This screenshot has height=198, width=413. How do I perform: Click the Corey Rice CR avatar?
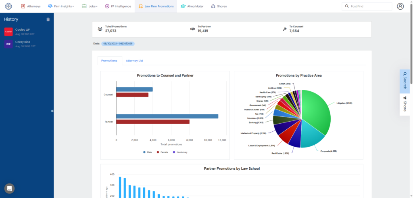click(8, 44)
